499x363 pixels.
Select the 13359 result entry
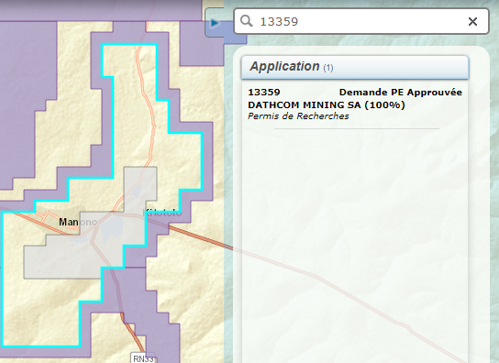[355, 104]
